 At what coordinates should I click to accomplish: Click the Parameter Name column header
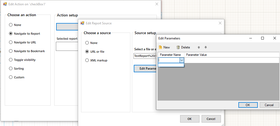pos(170,55)
